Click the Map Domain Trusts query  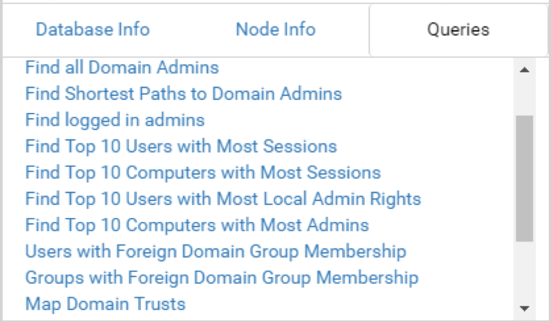click(x=105, y=304)
